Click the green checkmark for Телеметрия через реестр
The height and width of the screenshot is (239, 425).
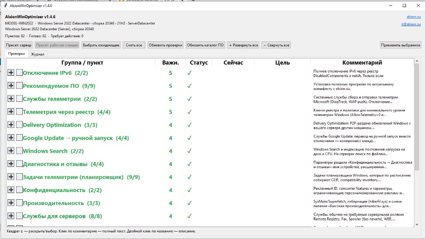pos(189,112)
